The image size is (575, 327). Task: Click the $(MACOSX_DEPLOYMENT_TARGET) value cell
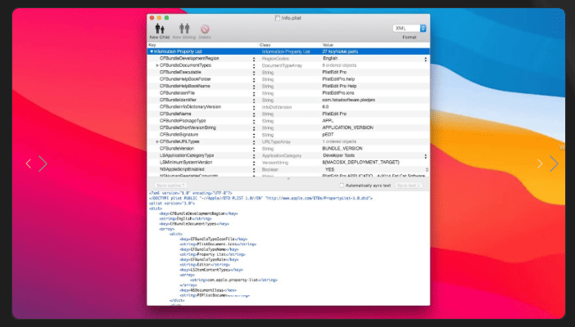click(x=361, y=163)
